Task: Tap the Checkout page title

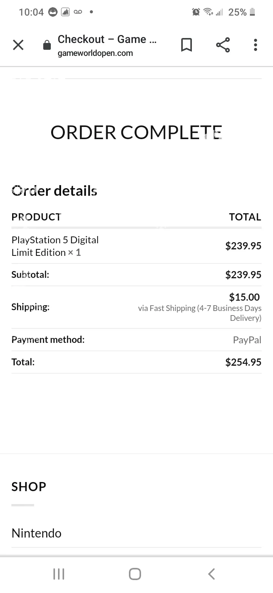Action: (x=107, y=39)
